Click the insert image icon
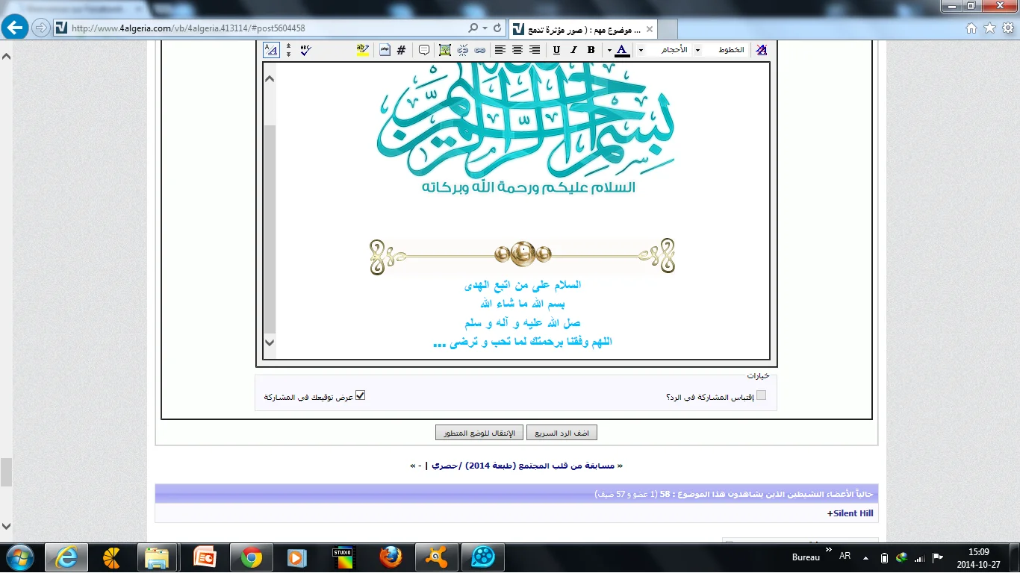Image resolution: width=1020 pixels, height=573 pixels. point(445,50)
